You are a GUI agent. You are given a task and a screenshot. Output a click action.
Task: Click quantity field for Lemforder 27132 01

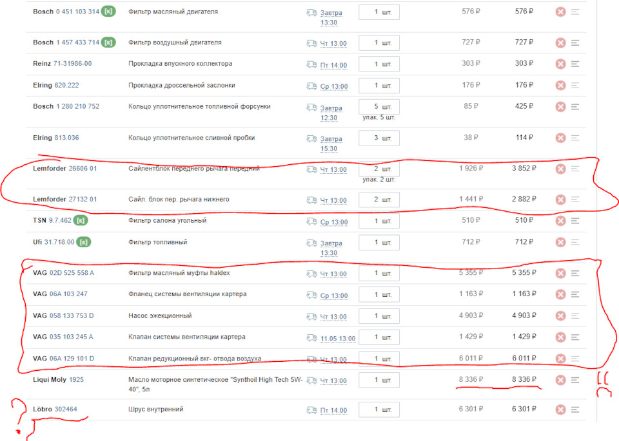[x=379, y=200]
